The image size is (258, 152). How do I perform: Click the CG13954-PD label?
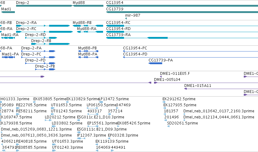pos(135,54)
